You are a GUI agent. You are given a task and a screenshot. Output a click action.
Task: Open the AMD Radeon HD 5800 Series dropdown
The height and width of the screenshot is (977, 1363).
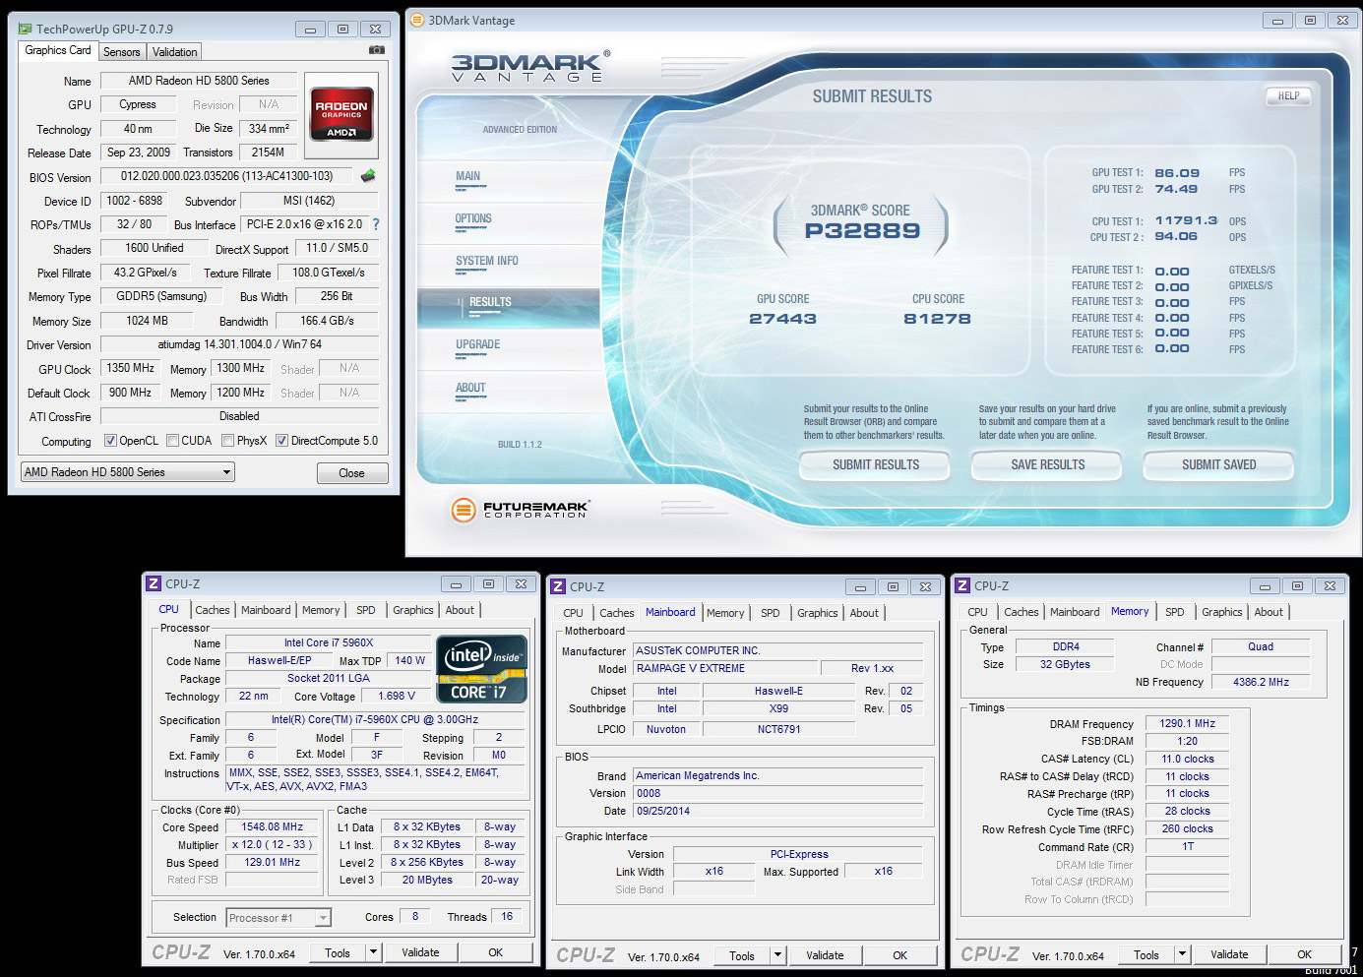click(128, 472)
